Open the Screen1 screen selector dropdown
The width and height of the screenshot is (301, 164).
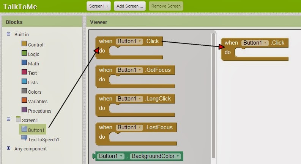pyautogui.click(x=98, y=6)
